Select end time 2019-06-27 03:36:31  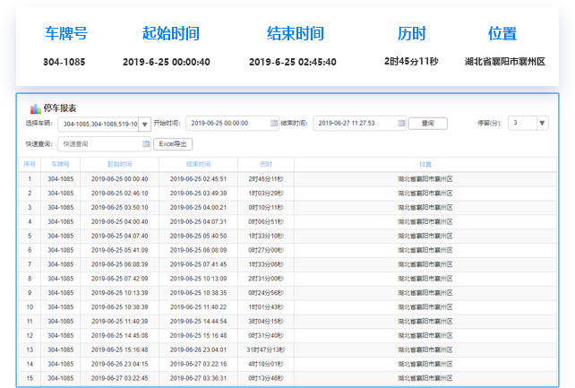[x=199, y=378]
